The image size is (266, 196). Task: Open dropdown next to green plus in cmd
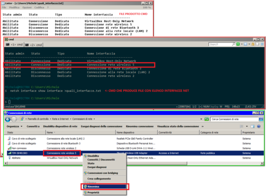[241, 44]
